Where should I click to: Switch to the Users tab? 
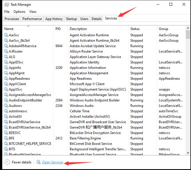pyautogui.click(x=84, y=19)
